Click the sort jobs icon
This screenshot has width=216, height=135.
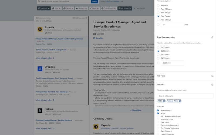tap(86, 18)
